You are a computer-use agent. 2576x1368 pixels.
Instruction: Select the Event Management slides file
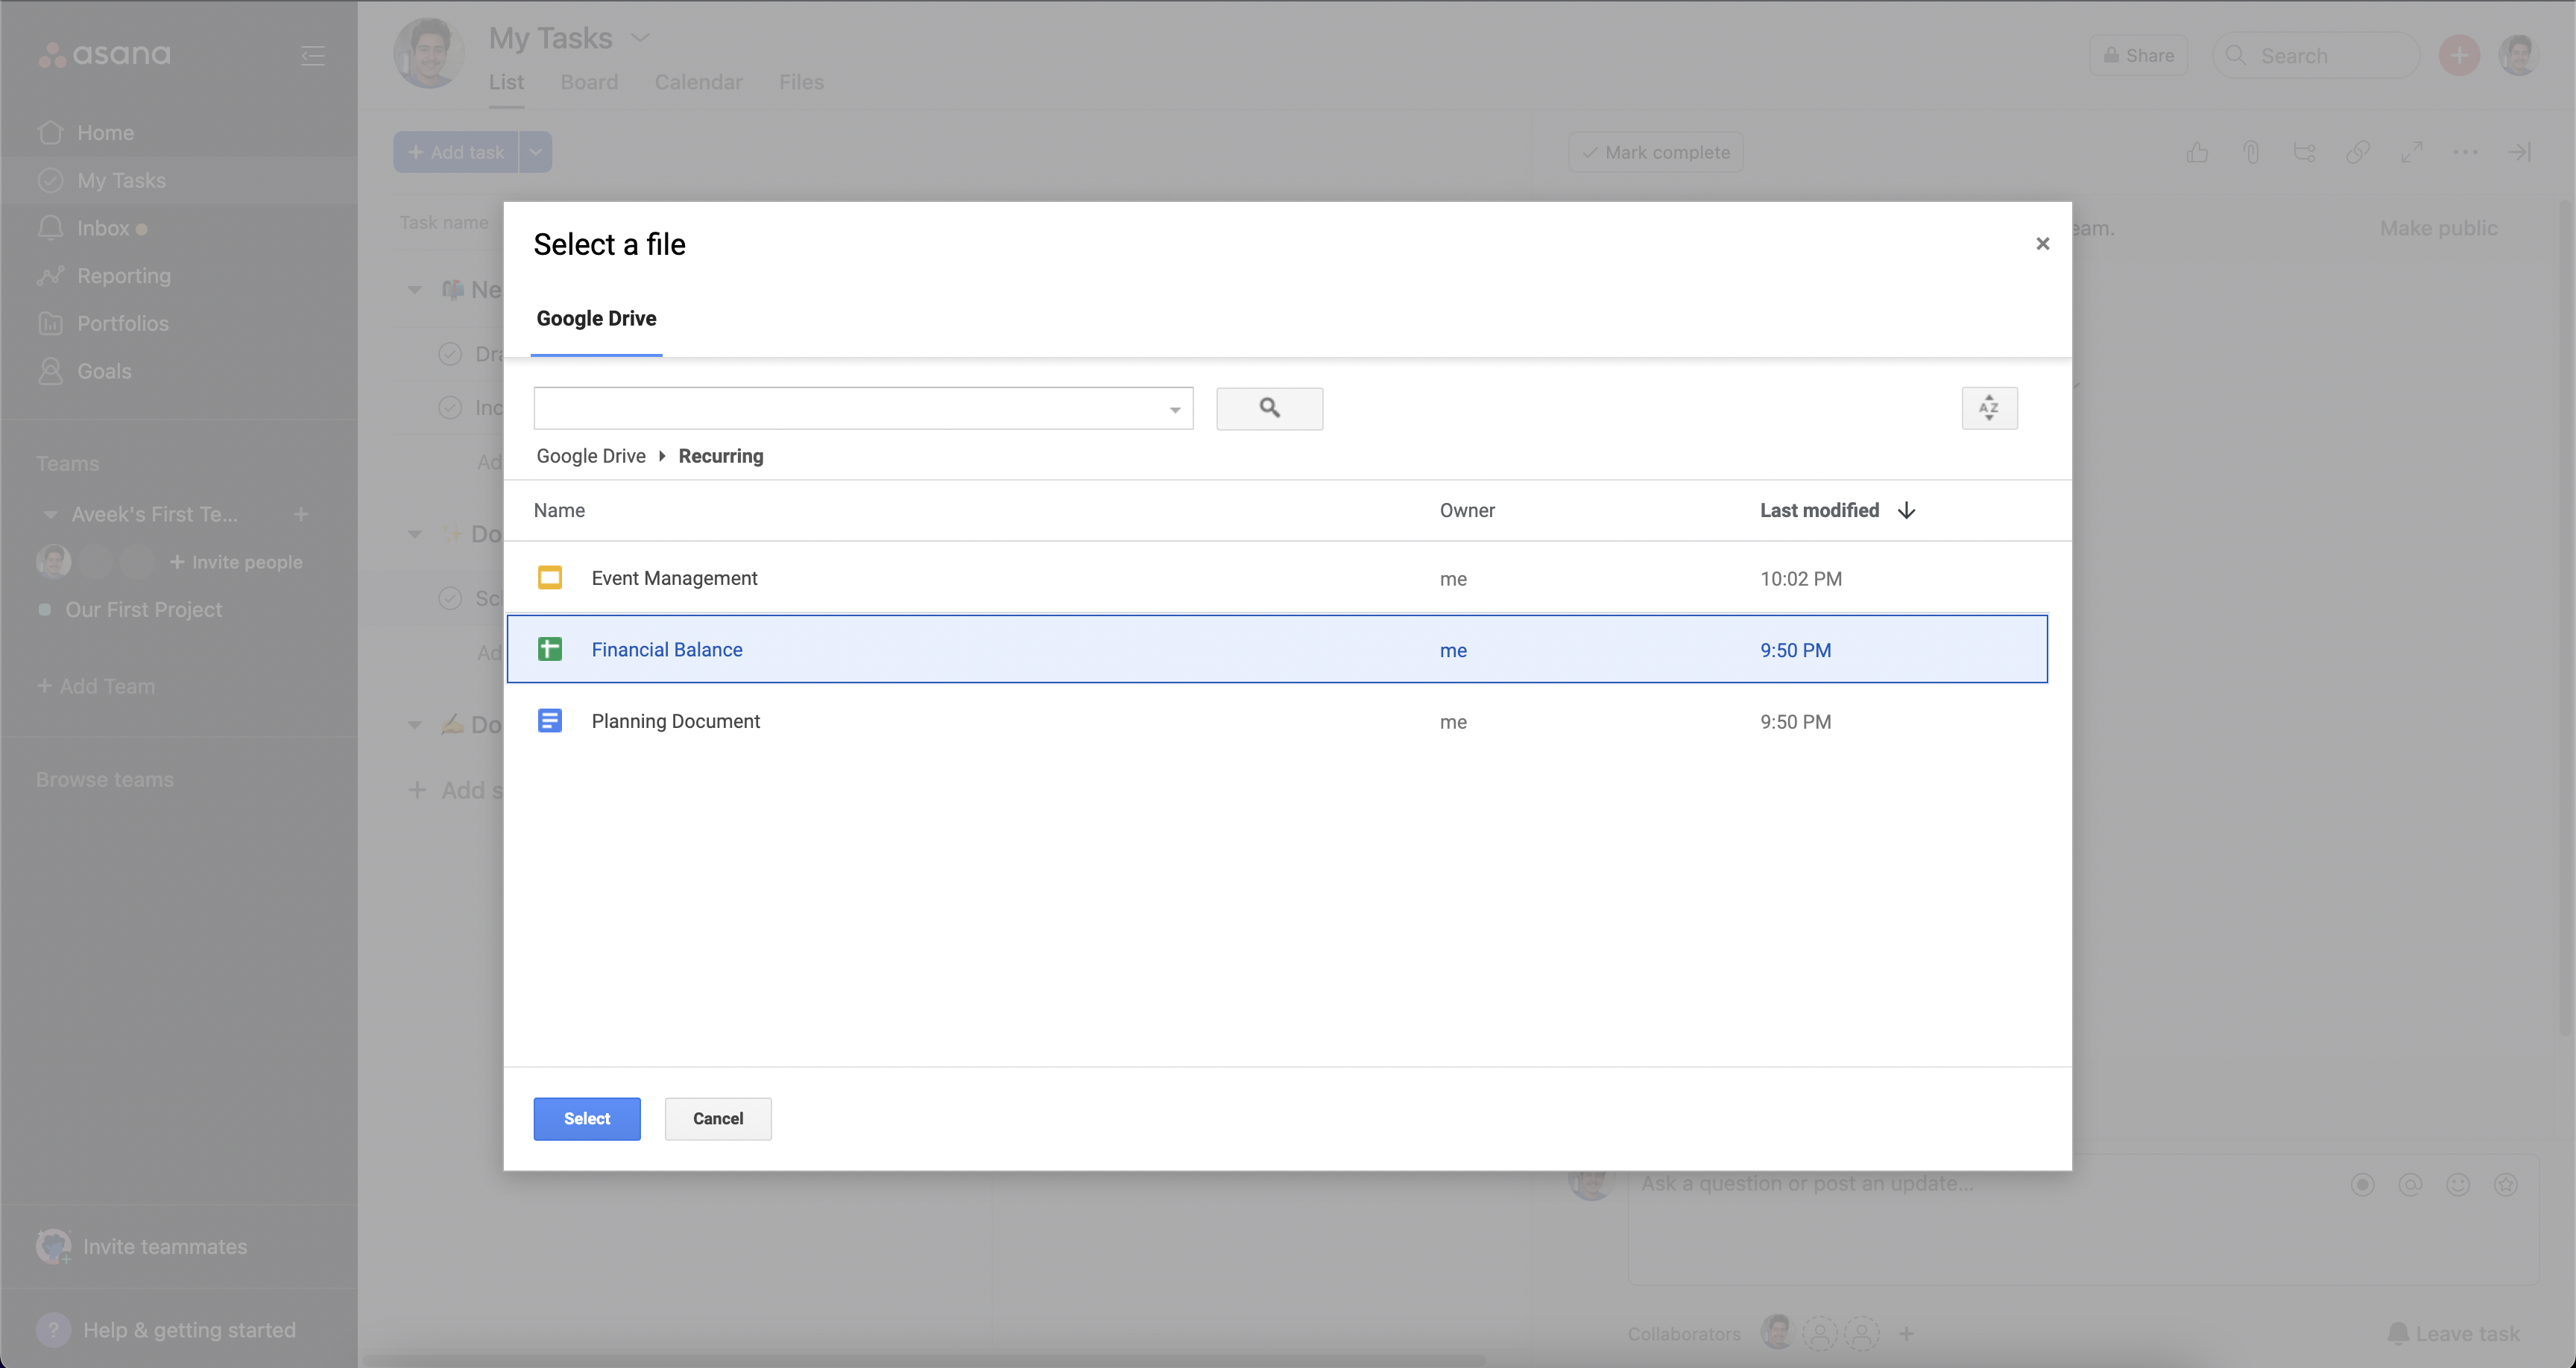point(674,578)
